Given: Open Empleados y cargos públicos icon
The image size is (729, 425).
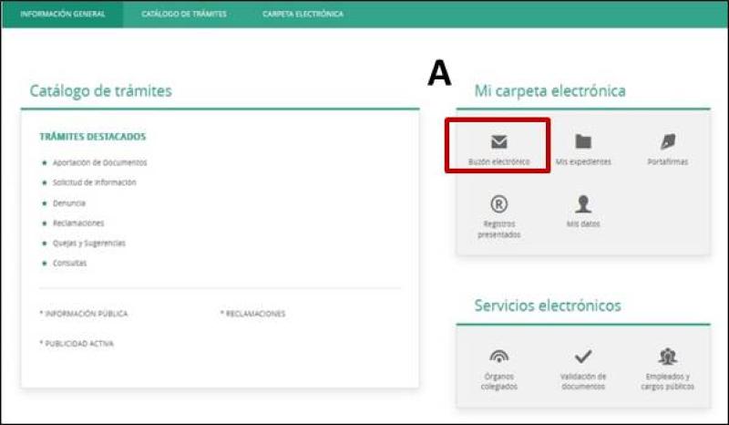Looking at the screenshot, I should click(x=668, y=358).
